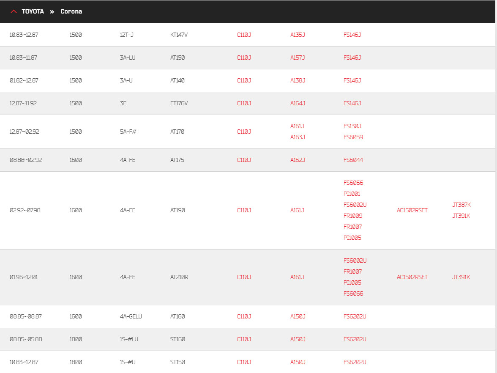
Task: Open FS6202U link in ST150 row
Action: point(355,362)
